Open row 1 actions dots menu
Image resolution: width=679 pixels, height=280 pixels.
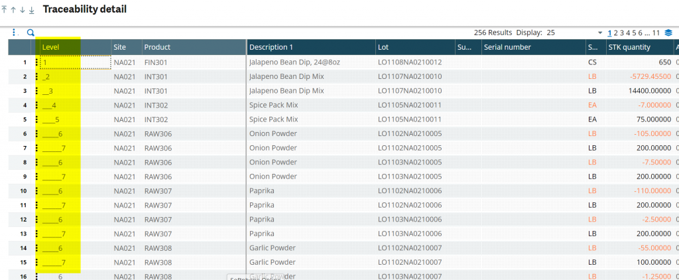coord(36,62)
